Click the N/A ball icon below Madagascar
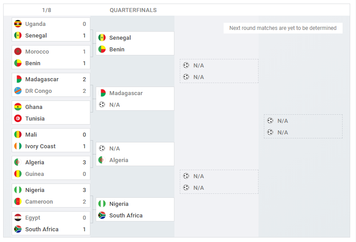The height and width of the screenshot is (242, 356). pos(102,104)
